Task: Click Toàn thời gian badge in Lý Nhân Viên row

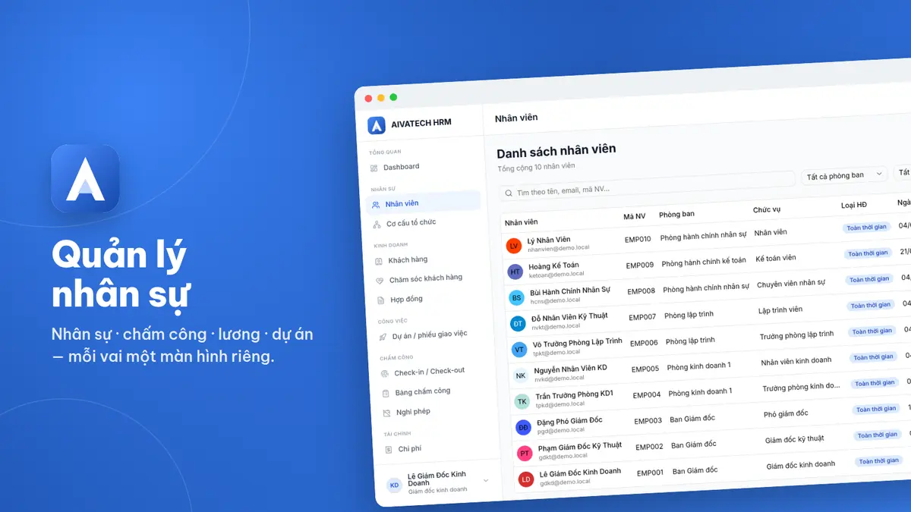Action: (866, 228)
